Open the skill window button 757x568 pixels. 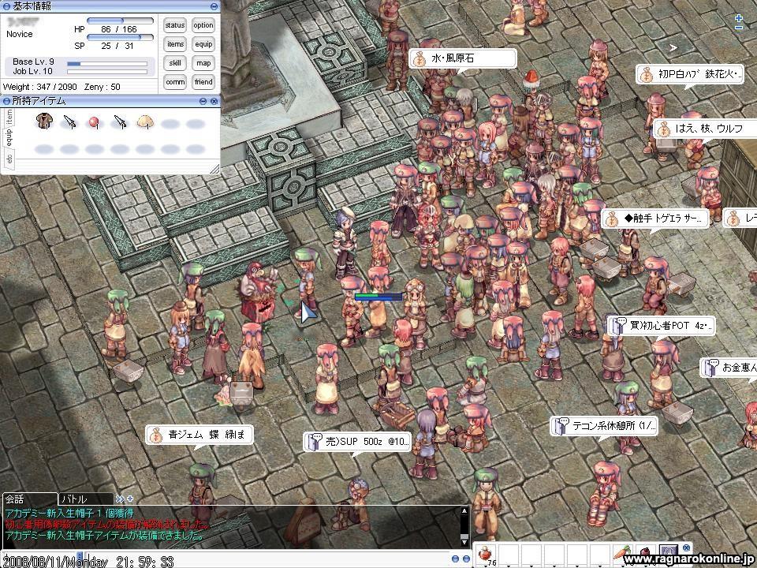pos(175,63)
